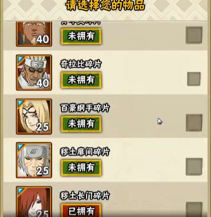Screen dimensions: 211x217
Task: Click the bearded character portrait in the top row
Action: click(34, 34)
